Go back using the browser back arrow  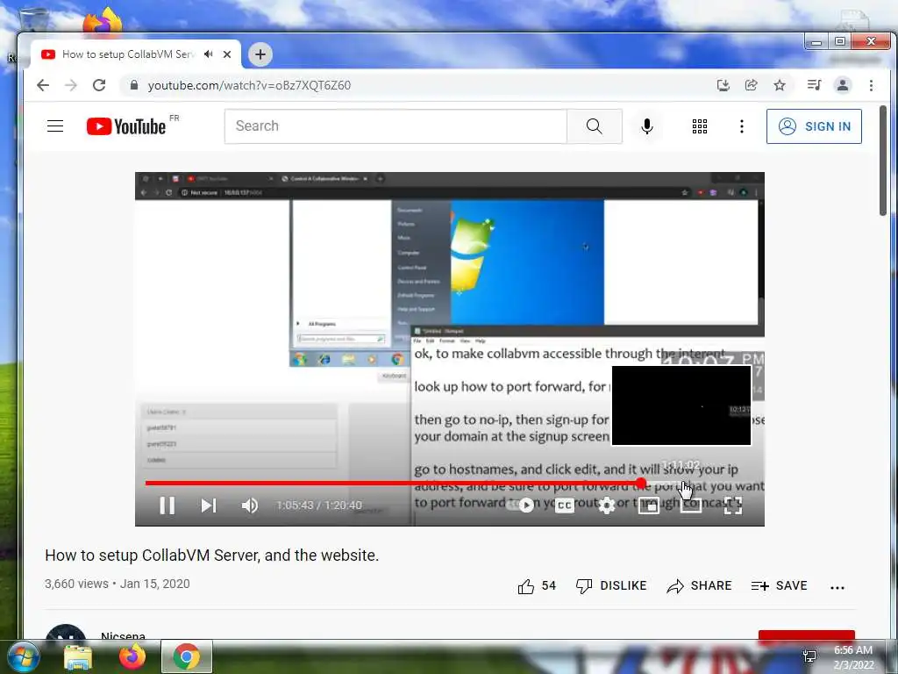click(43, 85)
